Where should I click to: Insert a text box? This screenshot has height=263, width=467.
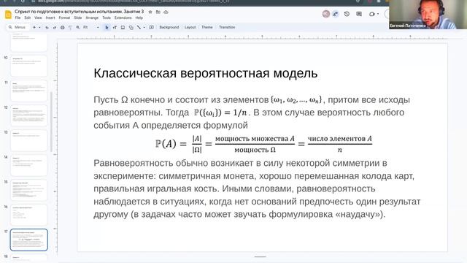click(115, 27)
